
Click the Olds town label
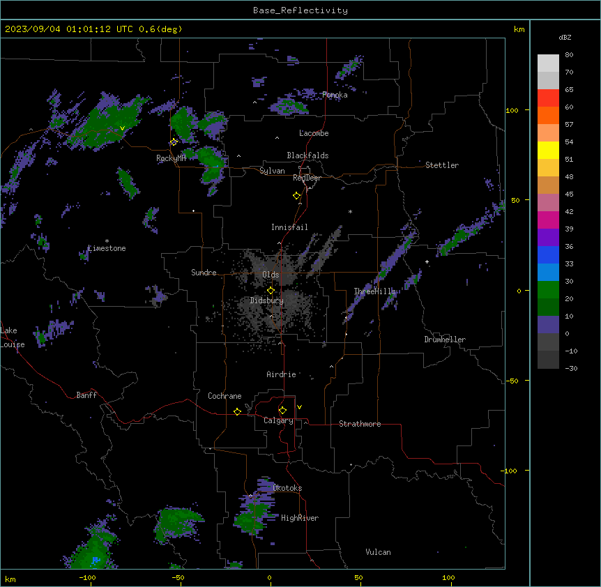(x=271, y=275)
